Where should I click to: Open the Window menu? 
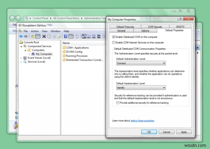pyautogui.click(x=55, y=31)
